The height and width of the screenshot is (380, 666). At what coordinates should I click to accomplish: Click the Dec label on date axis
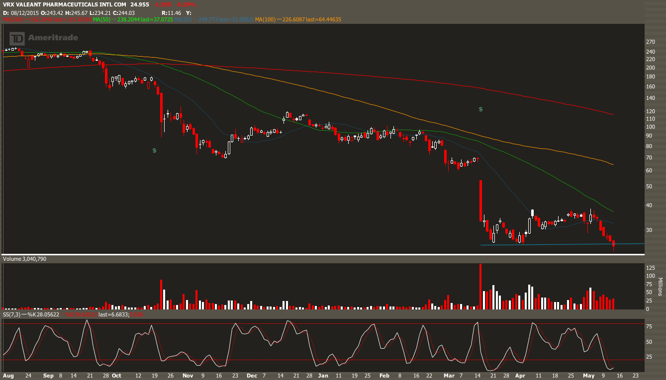click(252, 376)
